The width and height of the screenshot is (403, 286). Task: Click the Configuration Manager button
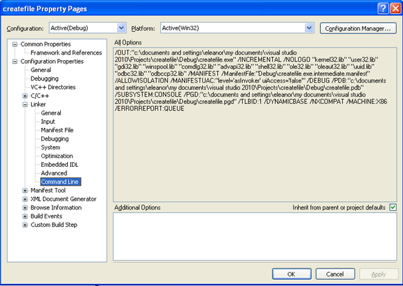coord(358,28)
